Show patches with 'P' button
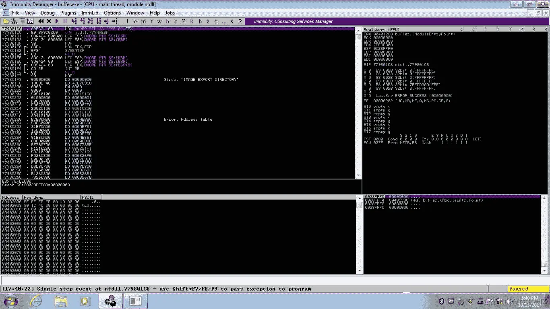The width and height of the screenshot is (550, 309). click(183, 21)
